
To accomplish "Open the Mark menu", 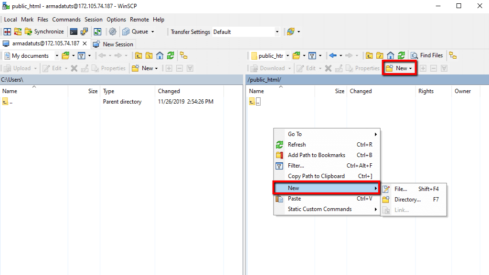I will 27,19.
